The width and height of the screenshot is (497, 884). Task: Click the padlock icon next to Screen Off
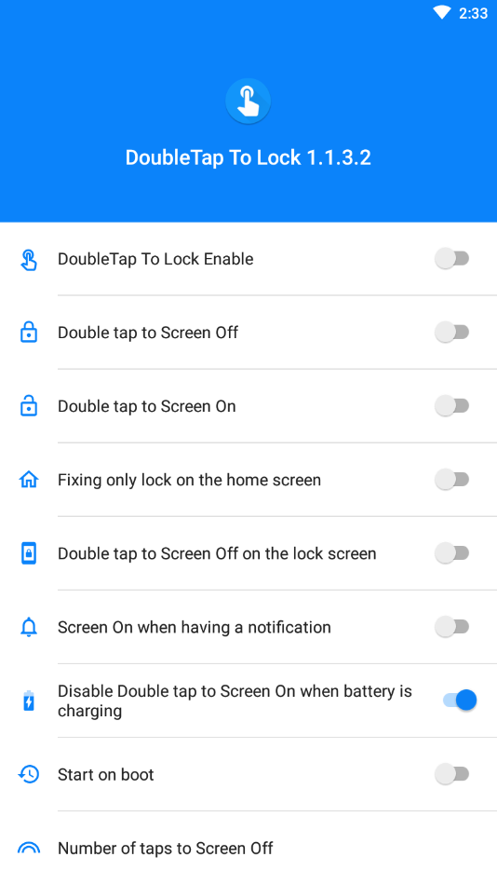point(29,333)
